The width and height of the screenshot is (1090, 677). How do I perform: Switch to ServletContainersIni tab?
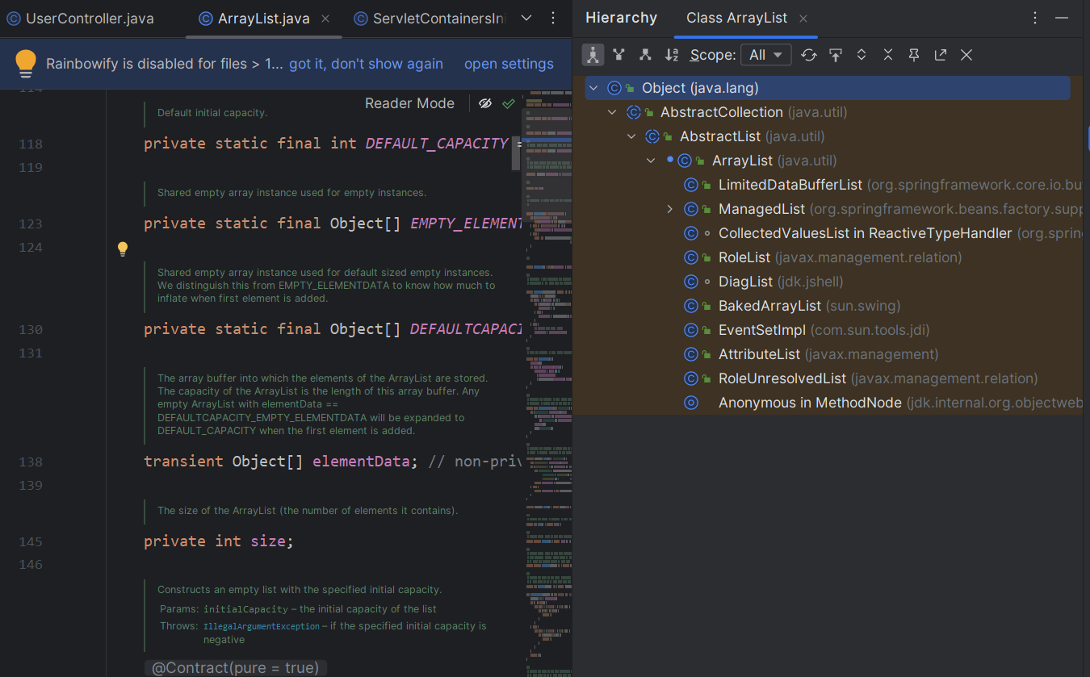coord(430,19)
